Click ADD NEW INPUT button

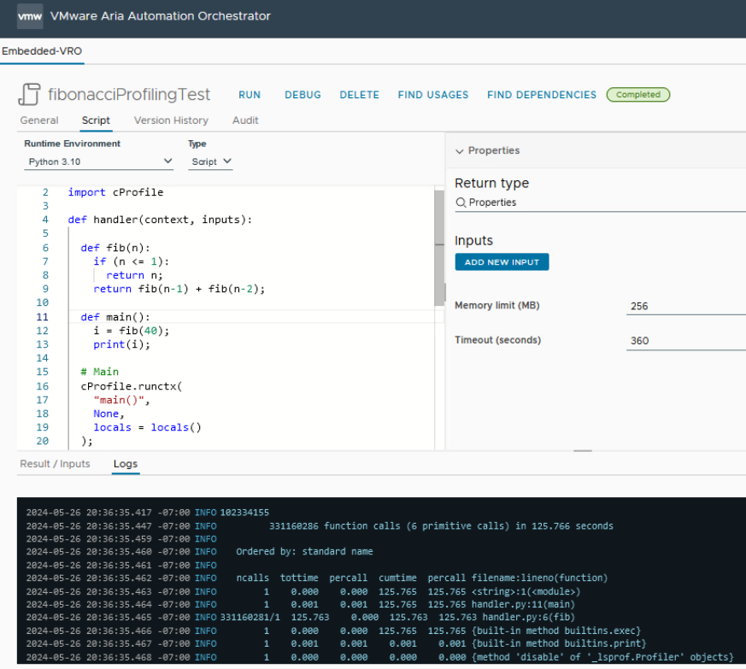[502, 262]
